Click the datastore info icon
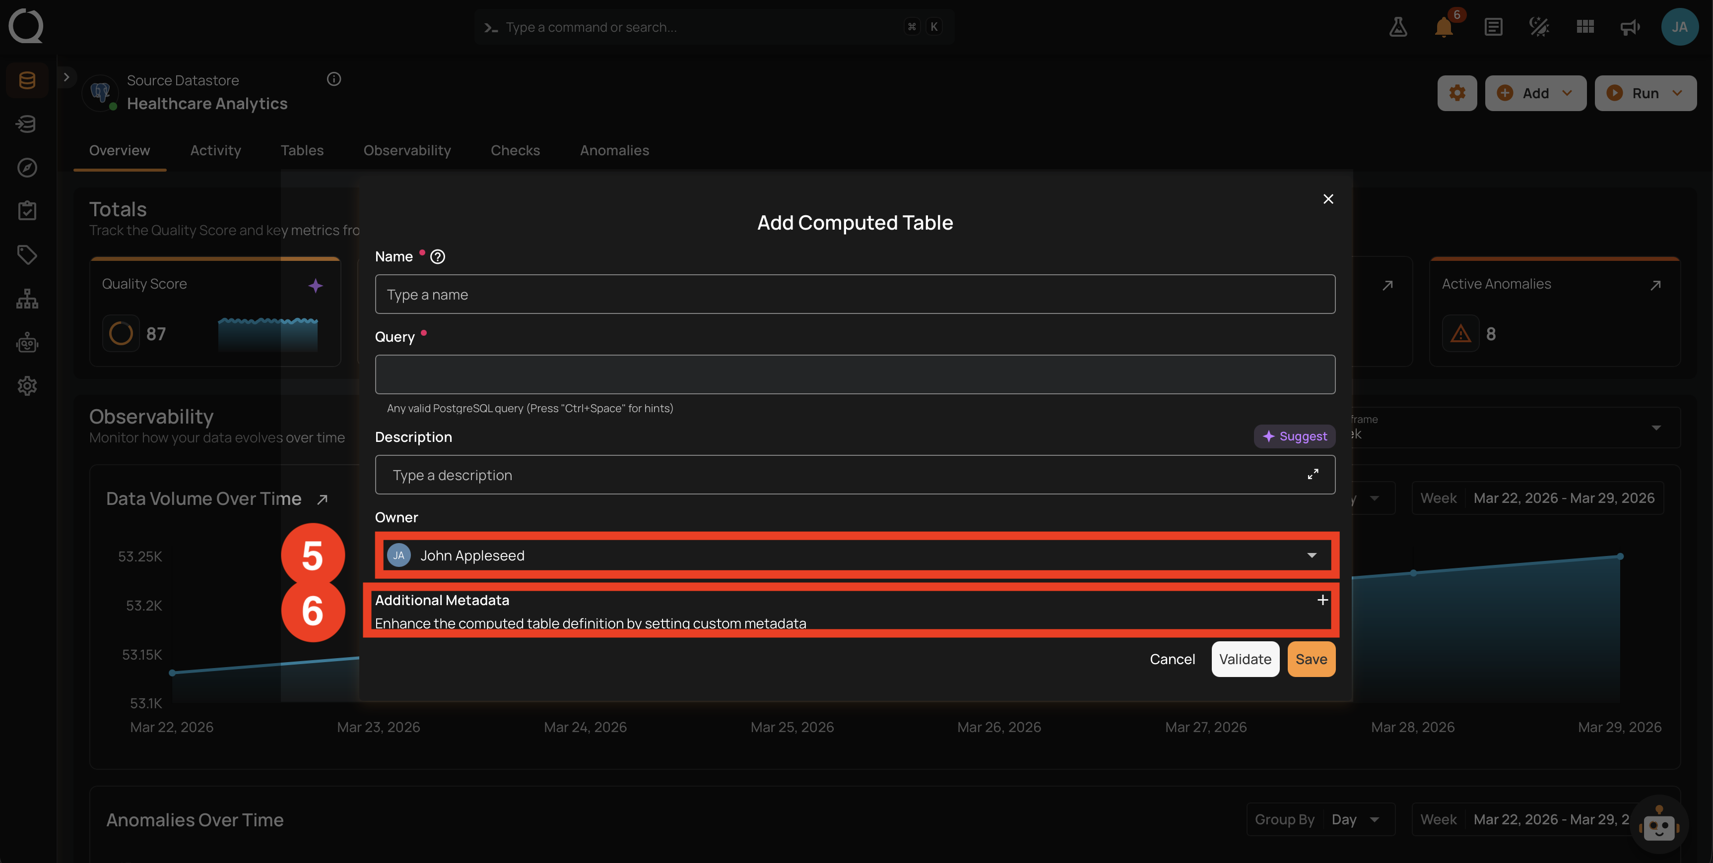The height and width of the screenshot is (863, 1713). [334, 79]
